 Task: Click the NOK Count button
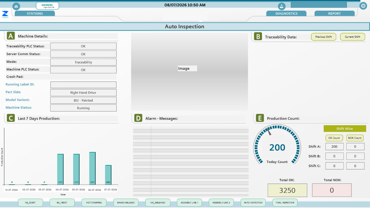[355, 138]
